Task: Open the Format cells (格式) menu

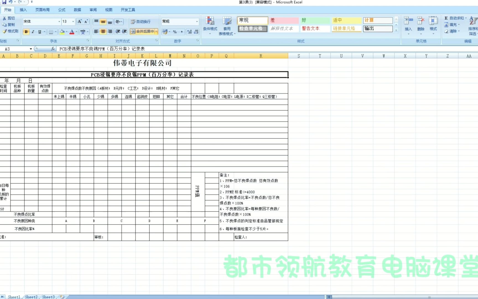Action: (x=433, y=25)
